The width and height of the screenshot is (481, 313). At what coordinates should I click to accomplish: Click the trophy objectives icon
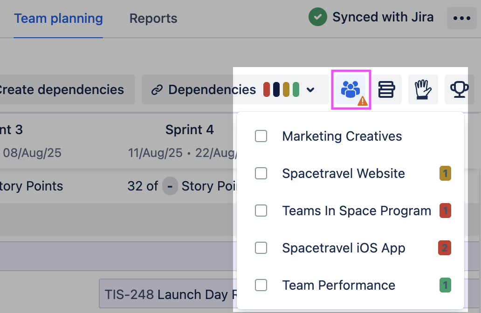(x=459, y=89)
